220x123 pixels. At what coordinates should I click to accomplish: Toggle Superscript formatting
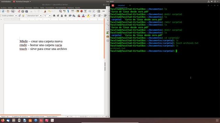[70, 16]
